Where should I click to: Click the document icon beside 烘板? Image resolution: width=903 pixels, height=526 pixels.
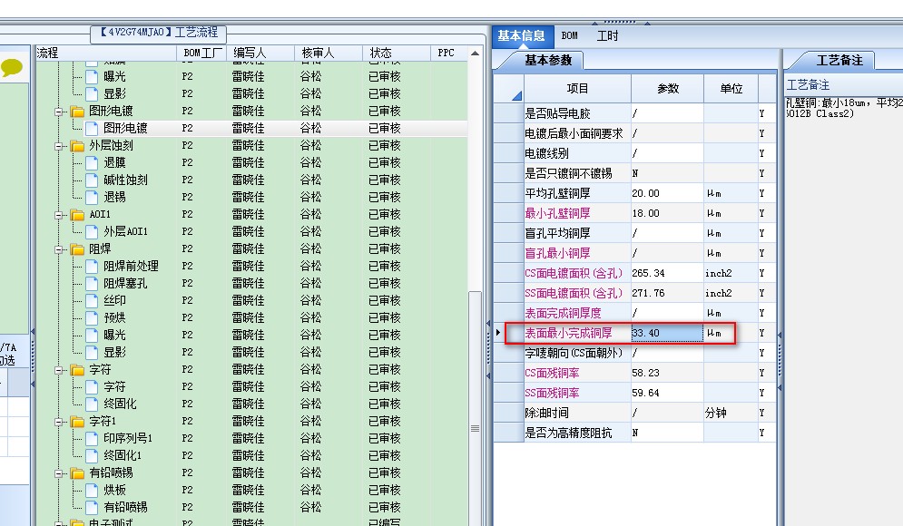92,491
